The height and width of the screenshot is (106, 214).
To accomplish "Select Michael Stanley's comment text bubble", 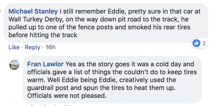I will click(106, 23).
